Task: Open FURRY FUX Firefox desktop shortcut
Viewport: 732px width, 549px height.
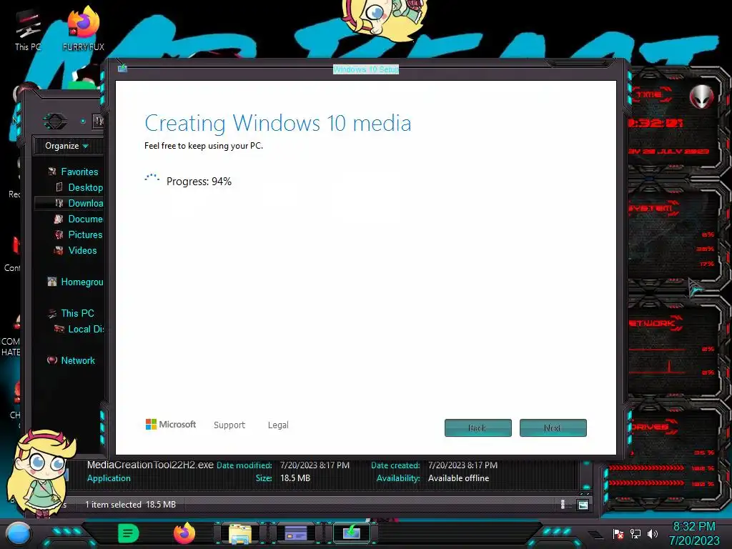Action: 84,29
